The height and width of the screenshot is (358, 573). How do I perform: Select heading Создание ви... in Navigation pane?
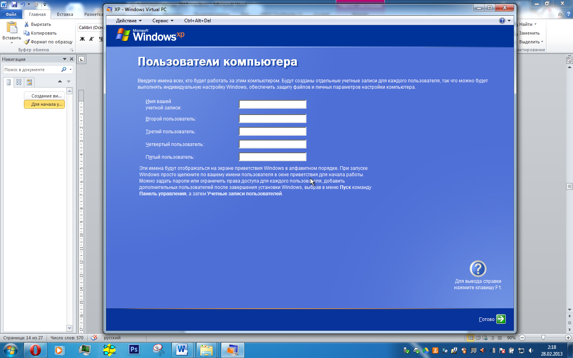[44, 96]
